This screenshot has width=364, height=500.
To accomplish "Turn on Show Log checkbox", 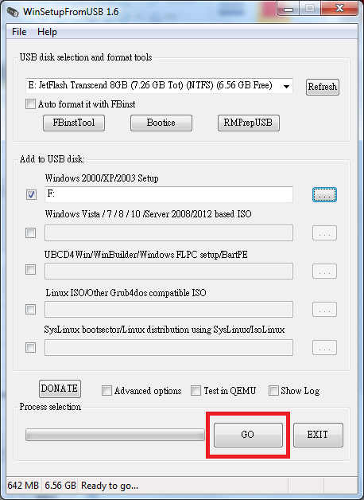I will coord(273,391).
